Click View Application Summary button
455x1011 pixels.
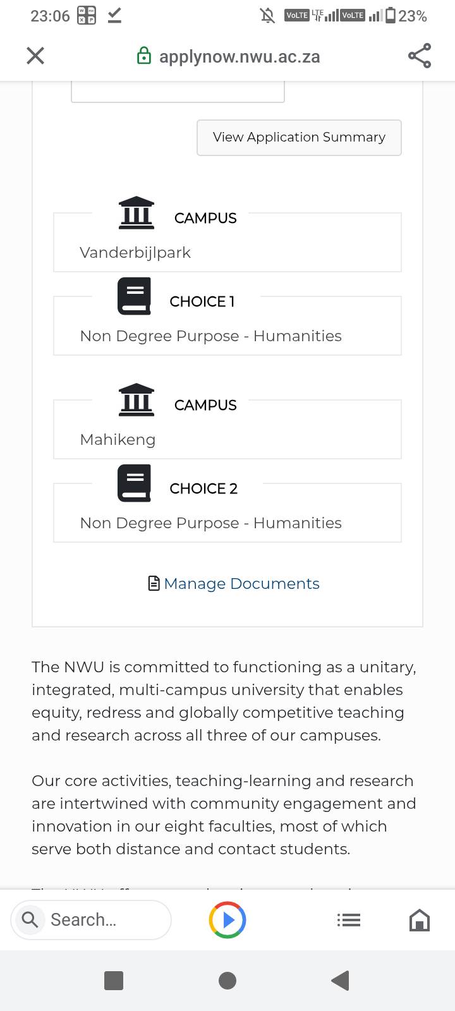point(299,137)
